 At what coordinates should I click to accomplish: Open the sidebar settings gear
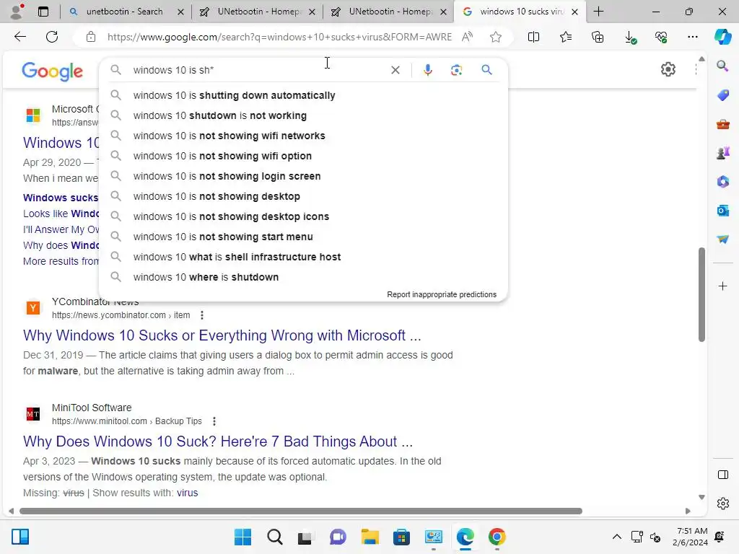click(x=722, y=503)
